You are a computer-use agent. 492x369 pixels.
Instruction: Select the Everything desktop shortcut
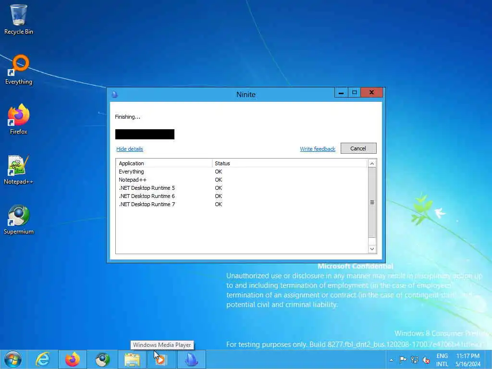click(x=19, y=70)
